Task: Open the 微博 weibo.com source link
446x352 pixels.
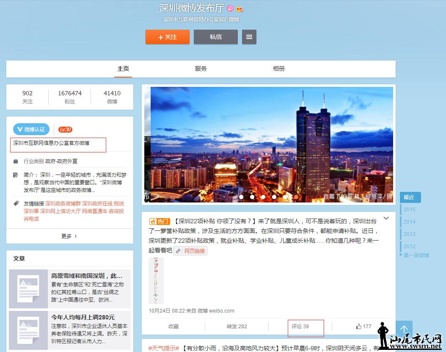Action: [216, 311]
